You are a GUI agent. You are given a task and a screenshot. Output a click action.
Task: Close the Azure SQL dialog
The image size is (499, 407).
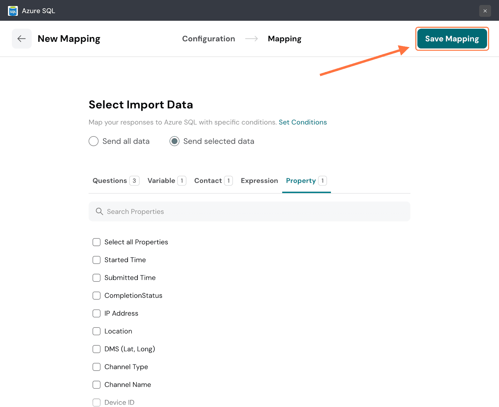click(485, 11)
